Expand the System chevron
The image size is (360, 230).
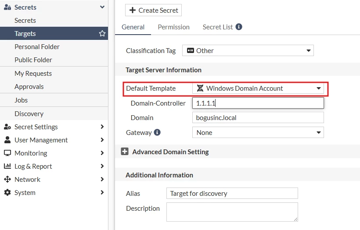[x=102, y=192]
